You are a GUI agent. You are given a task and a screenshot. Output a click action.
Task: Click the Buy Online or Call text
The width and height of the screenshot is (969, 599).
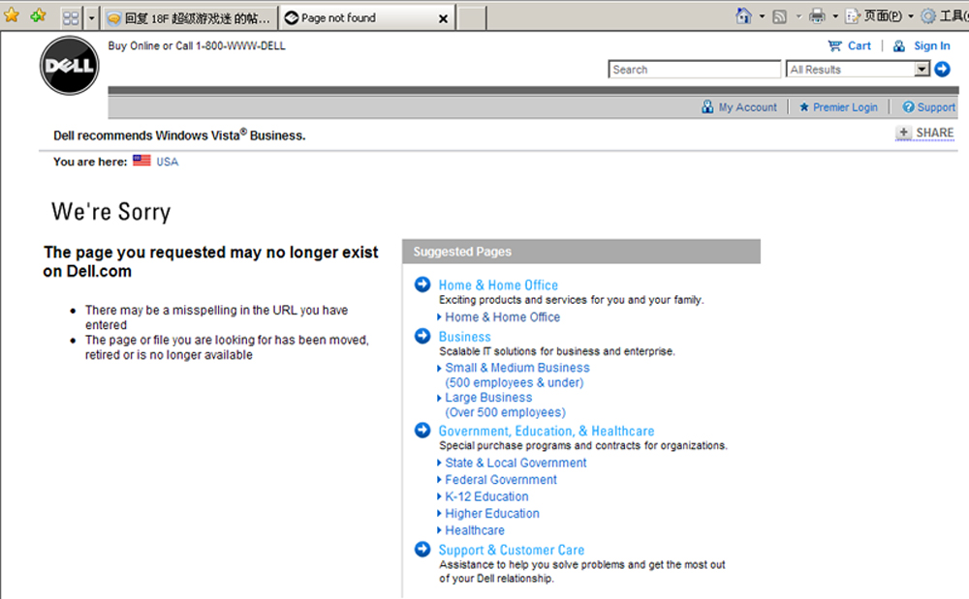coord(197,45)
